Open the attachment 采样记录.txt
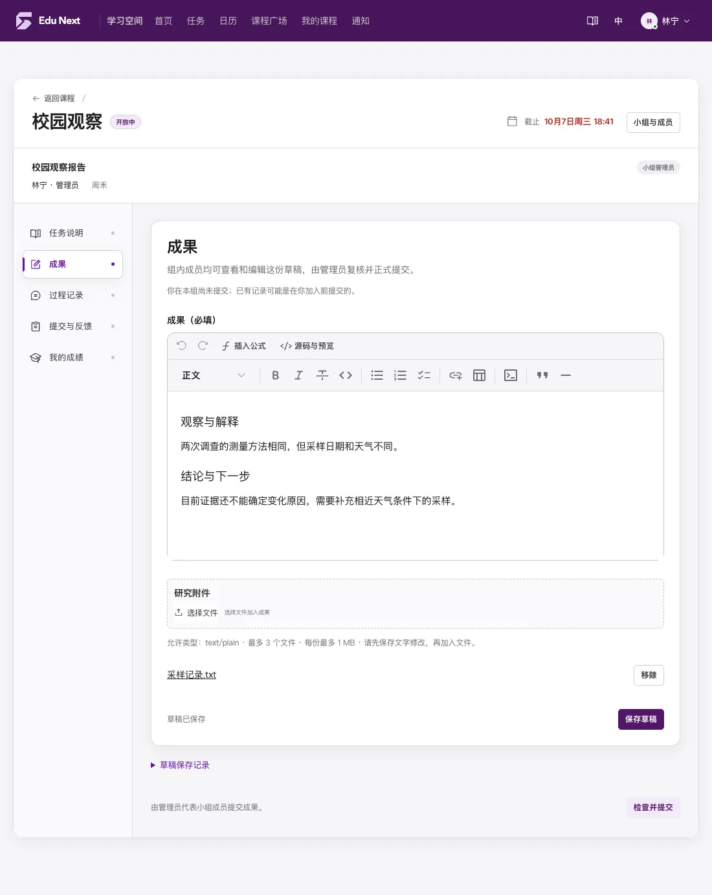 (x=192, y=675)
